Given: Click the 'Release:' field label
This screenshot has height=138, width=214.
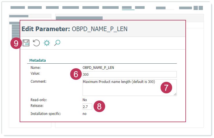Looking at the screenshot, I should click(x=37, y=105).
